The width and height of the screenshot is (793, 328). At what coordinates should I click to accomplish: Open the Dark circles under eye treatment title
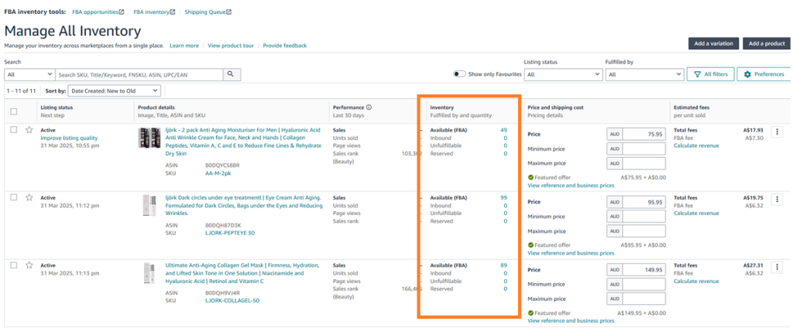(244, 205)
